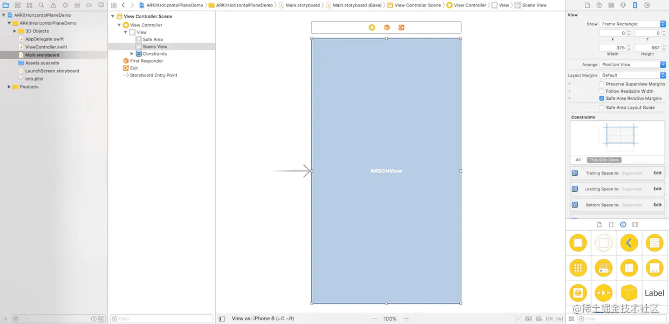The image size is (669, 324).
Task: Enable Safe Area Layout Guide checkbox
Action: pyautogui.click(x=602, y=108)
